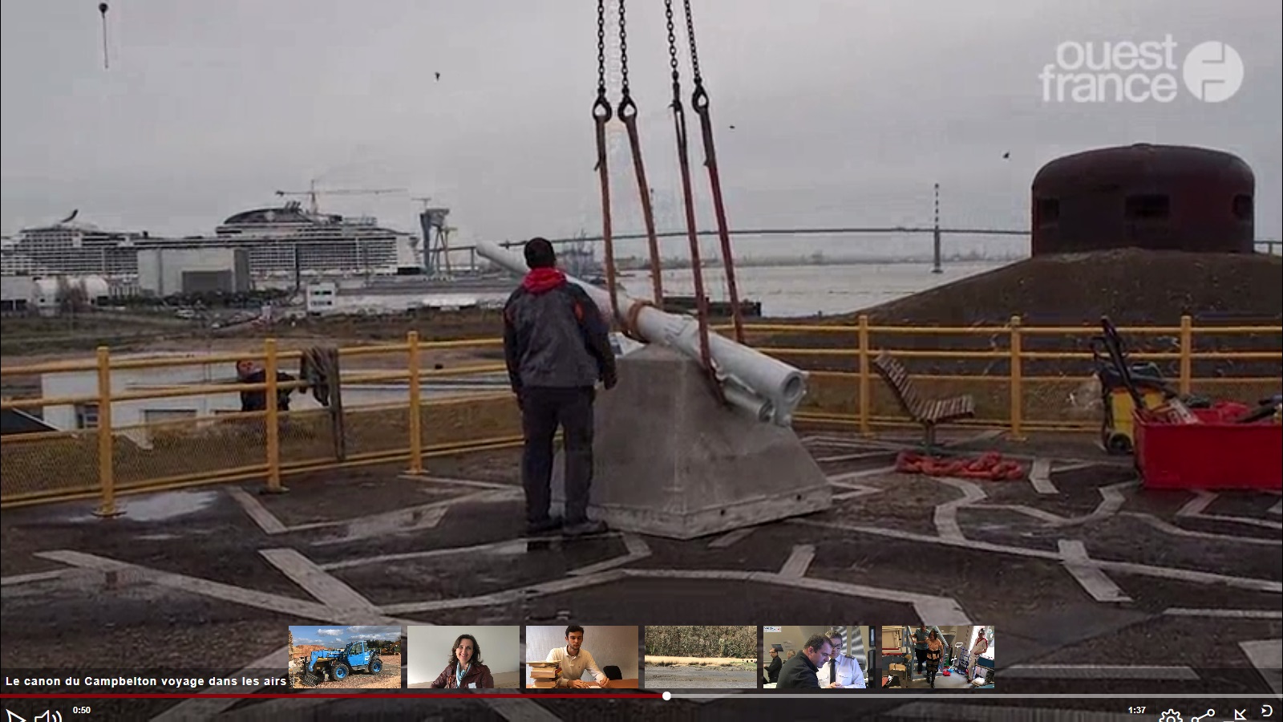Click title 'Le canon du Campbelton voyage dans les airs'
Image resolution: width=1283 pixels, height=722 pixels.
(146, 681)
